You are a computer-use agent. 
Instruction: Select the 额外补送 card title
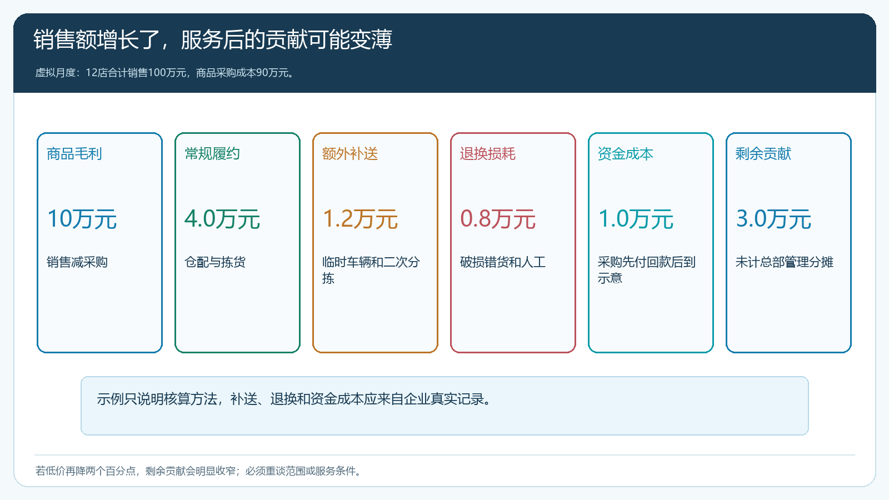point(350,154)
